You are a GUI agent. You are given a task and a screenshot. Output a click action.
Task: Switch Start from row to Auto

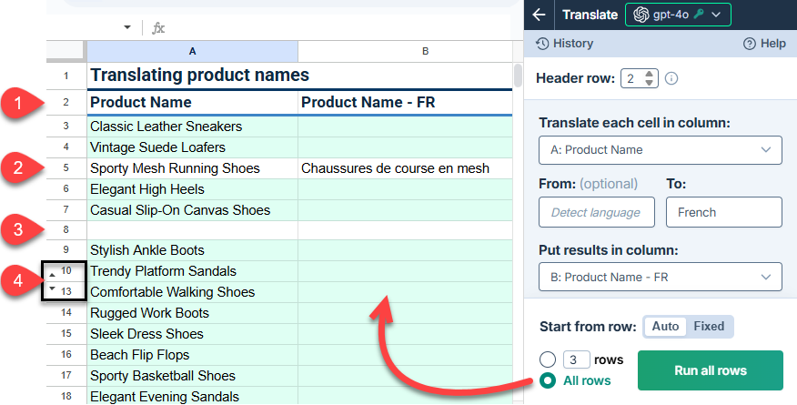[665, 327]
